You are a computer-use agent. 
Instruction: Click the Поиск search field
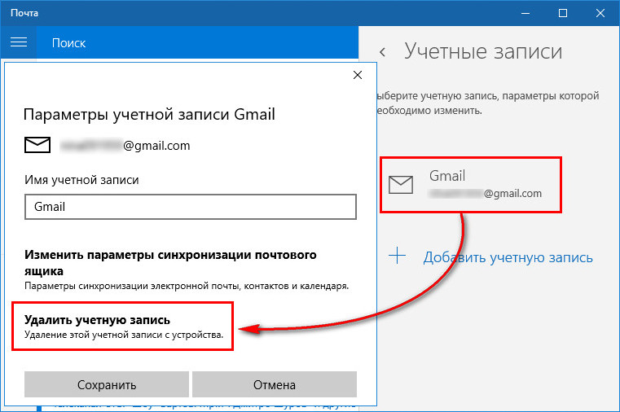pyautogui.click(x=197, y=42)
